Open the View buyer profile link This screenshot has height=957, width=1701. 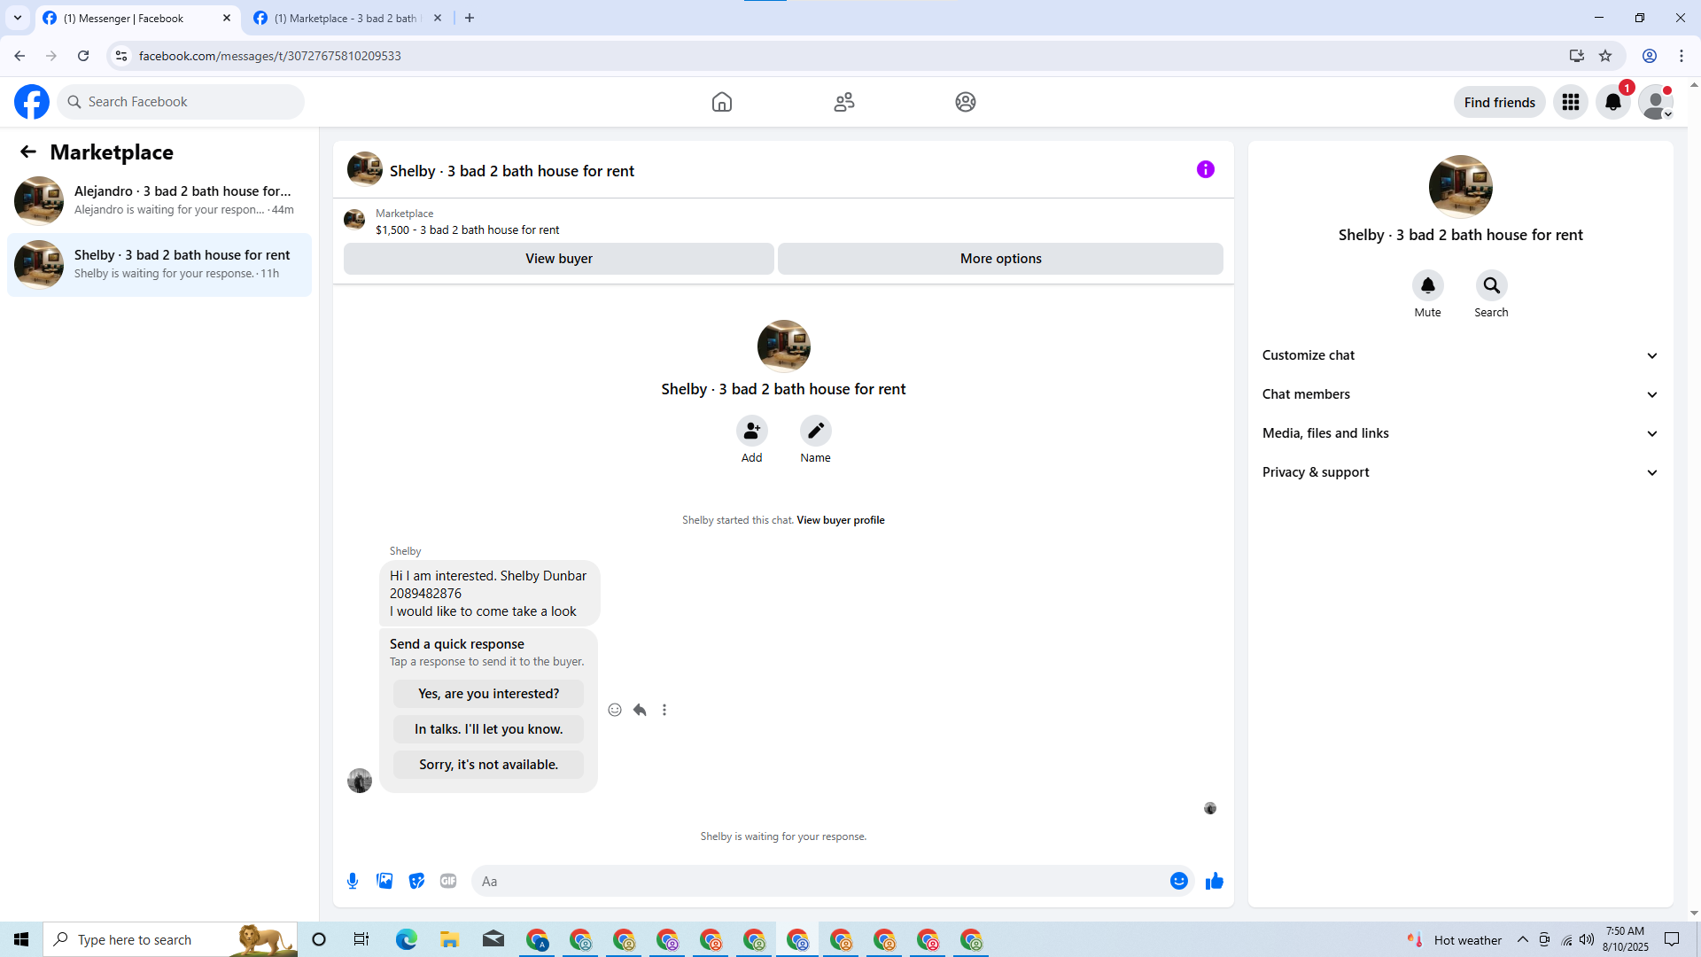(x=840, y=520)
